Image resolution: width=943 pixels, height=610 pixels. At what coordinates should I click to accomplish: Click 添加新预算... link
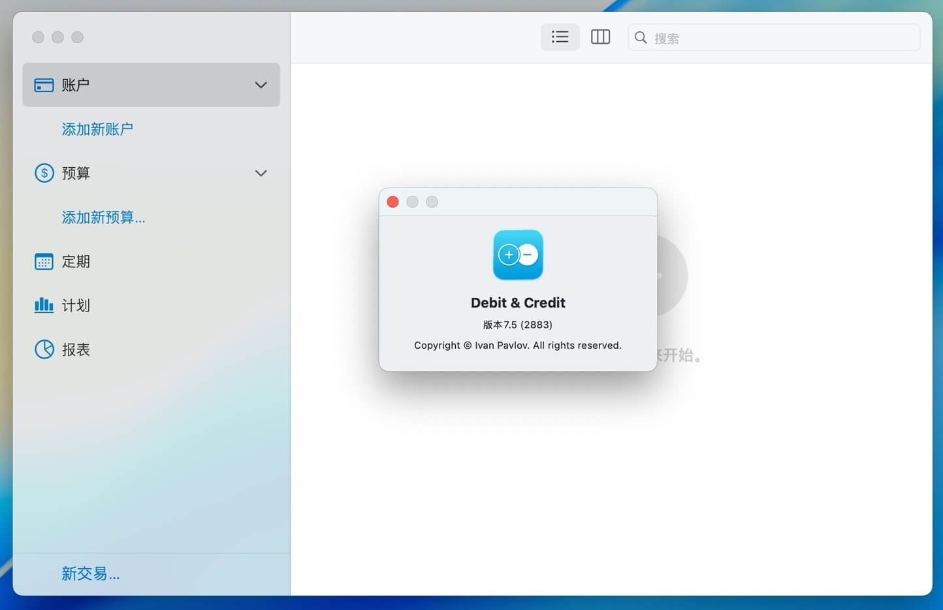click(103, 217)
